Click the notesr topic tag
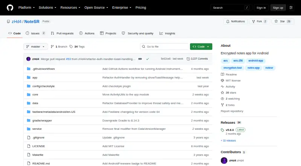This screenshot has height=166, width=301. [269, 68]
